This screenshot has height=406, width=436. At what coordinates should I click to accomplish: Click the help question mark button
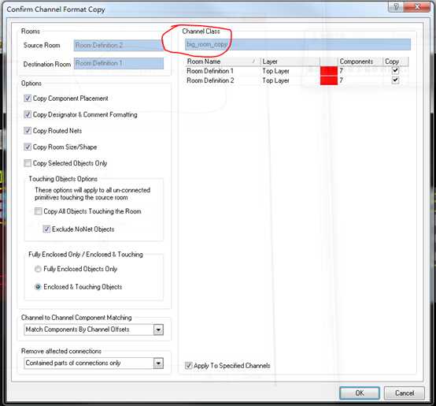(396, 6)
